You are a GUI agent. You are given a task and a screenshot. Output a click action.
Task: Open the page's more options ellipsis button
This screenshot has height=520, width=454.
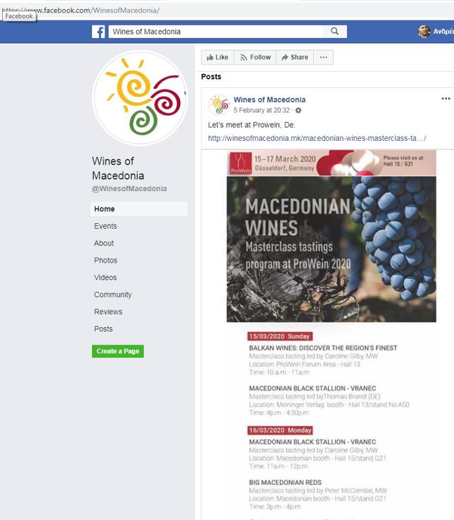tap(324, 57)
